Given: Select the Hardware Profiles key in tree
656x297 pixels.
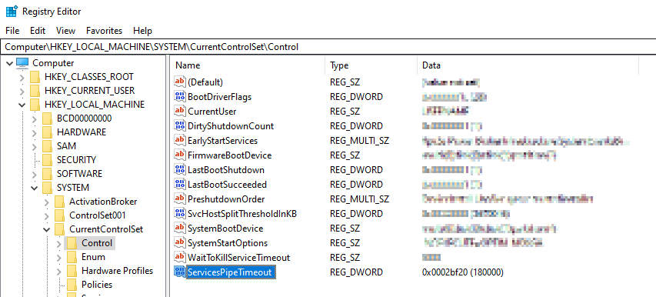Looking at the screenshot, I should pyautogui.click(x=117, y=271).
